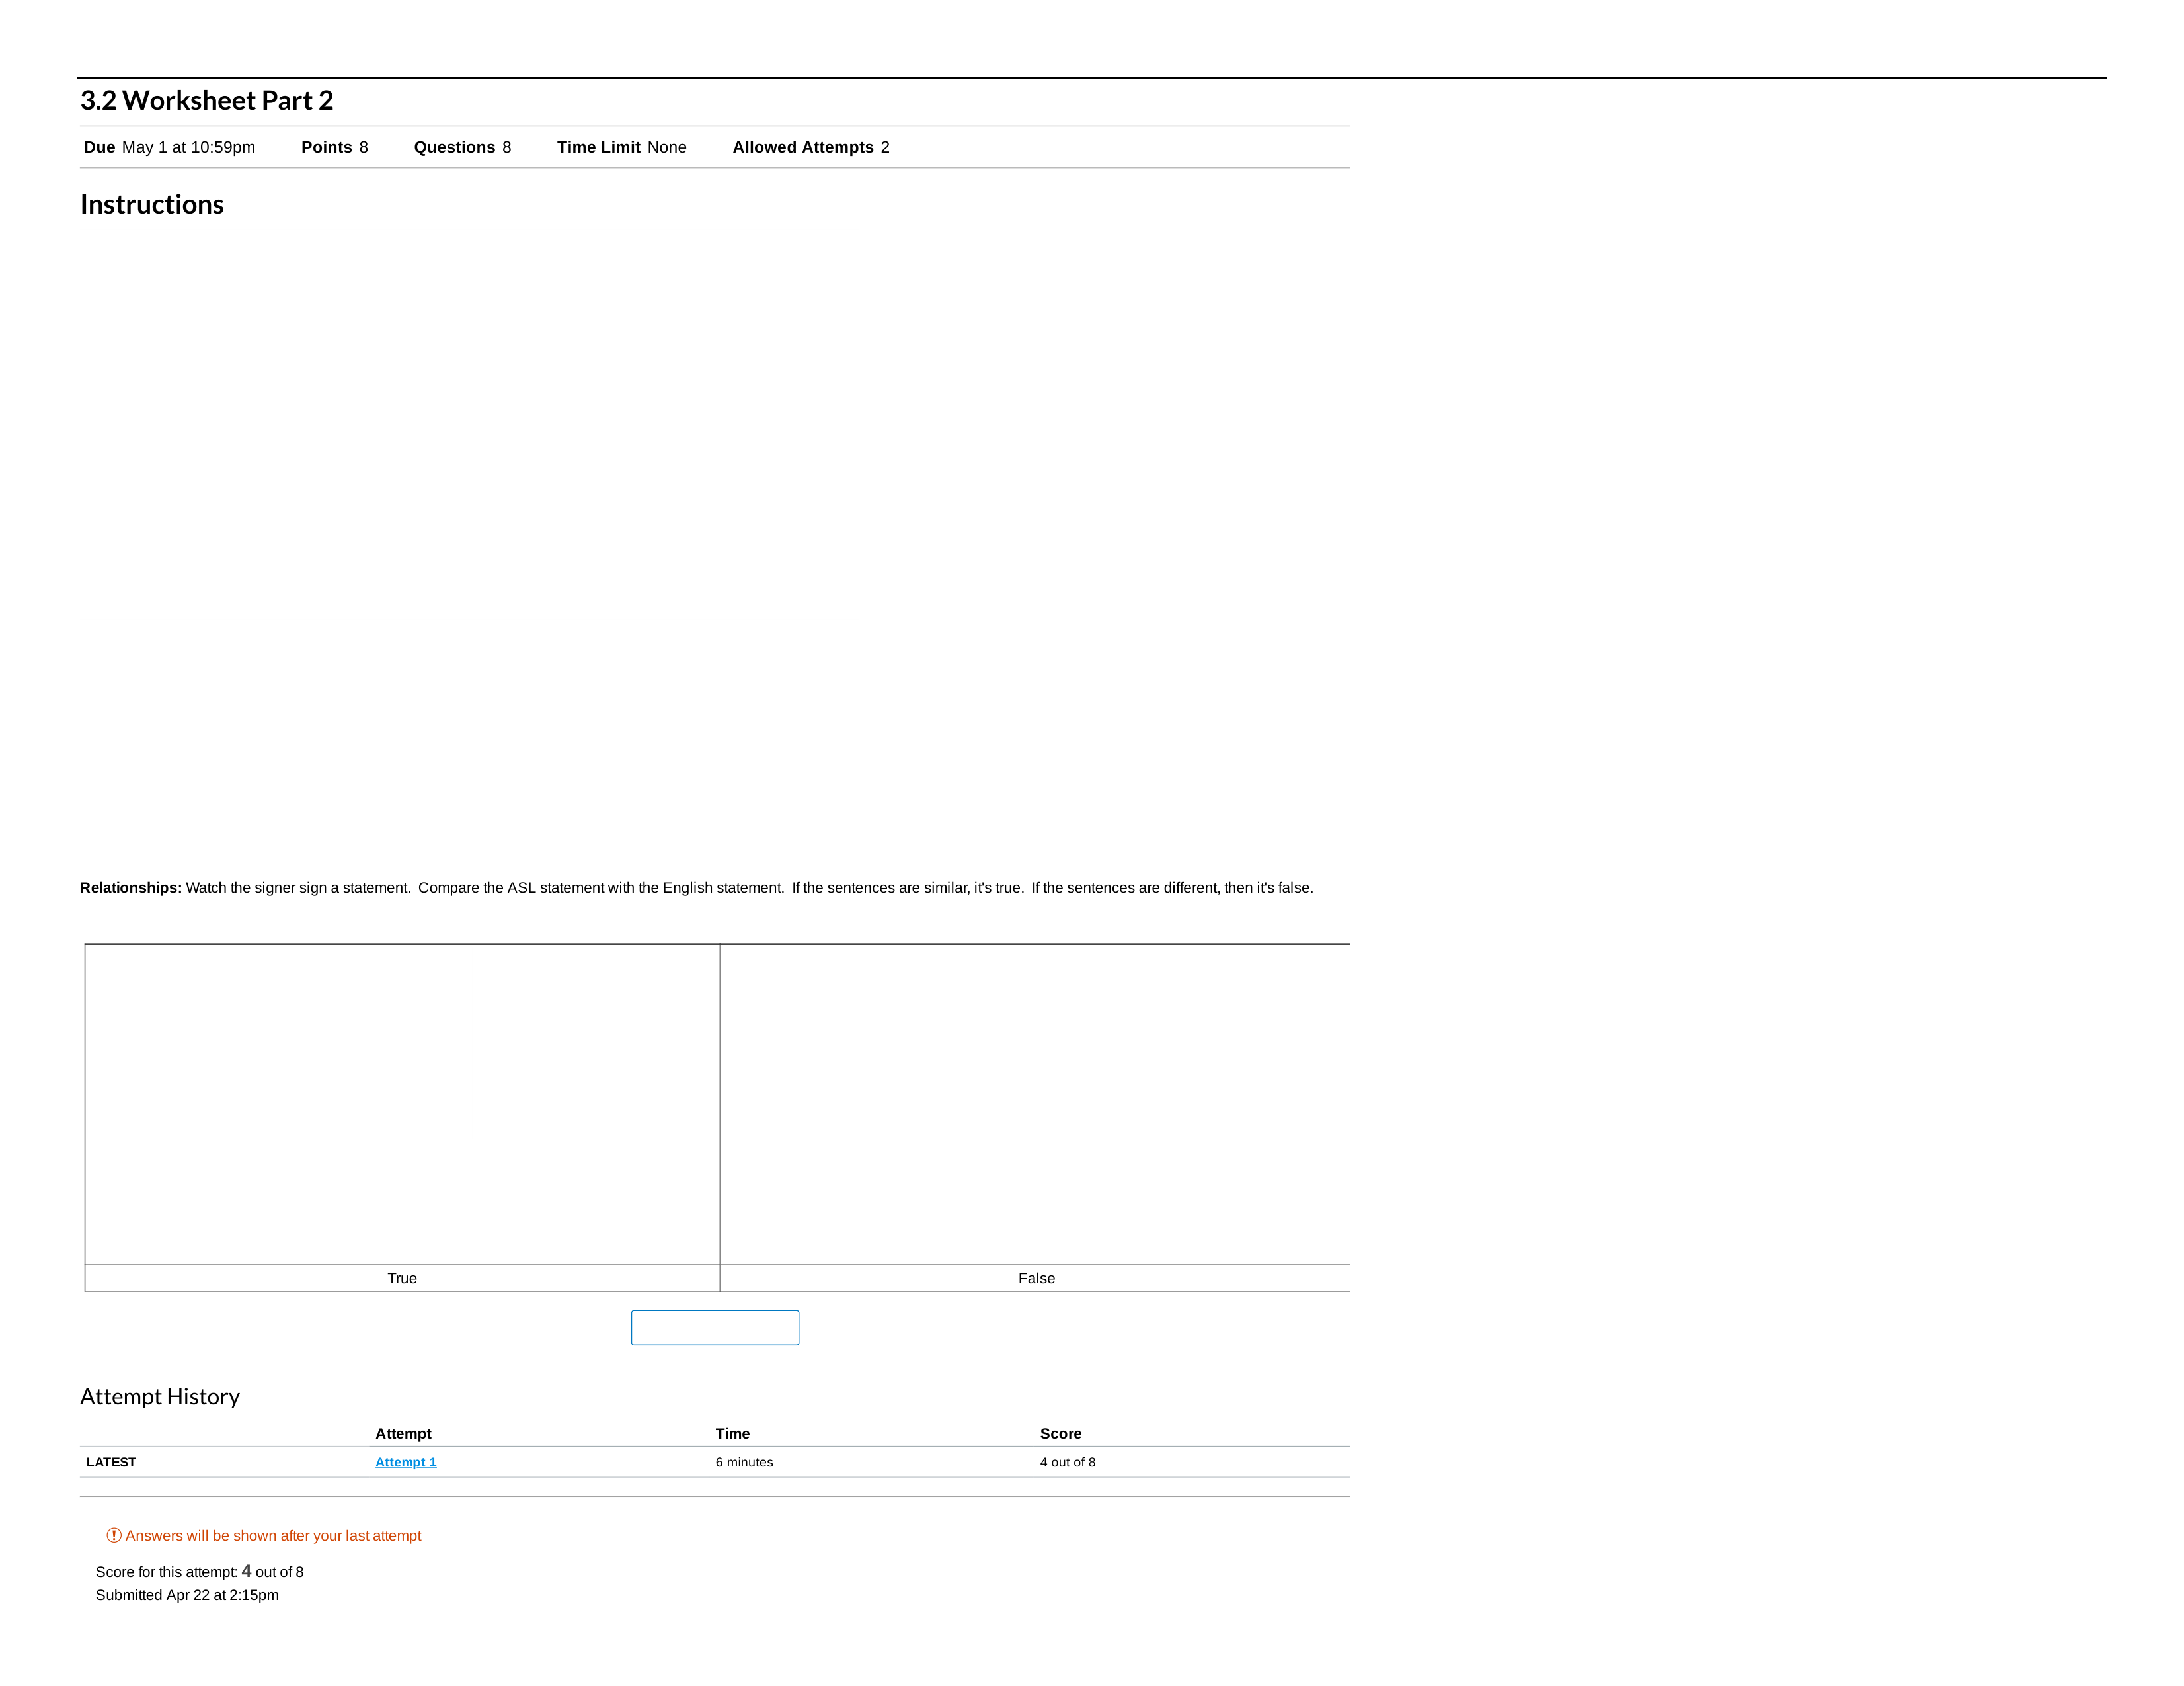Click the Questions 8 label
This screenshot has width=2184, height=1686.
click(463, 147)
